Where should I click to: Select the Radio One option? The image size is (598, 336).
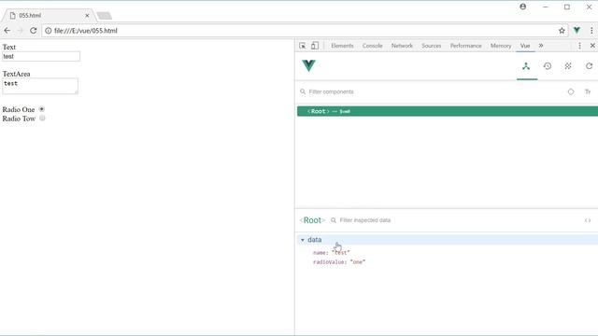pos(42,109)
